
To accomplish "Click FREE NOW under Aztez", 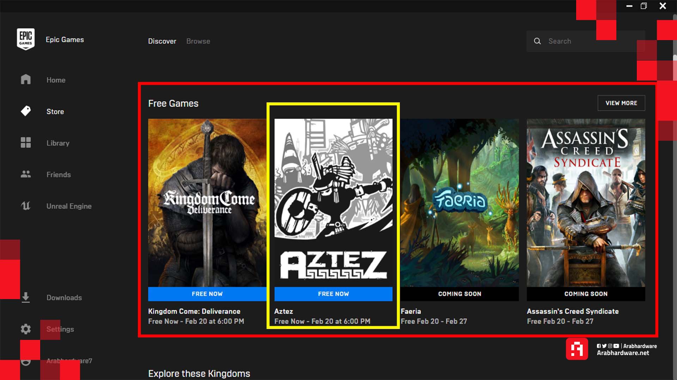I will 333,294.
